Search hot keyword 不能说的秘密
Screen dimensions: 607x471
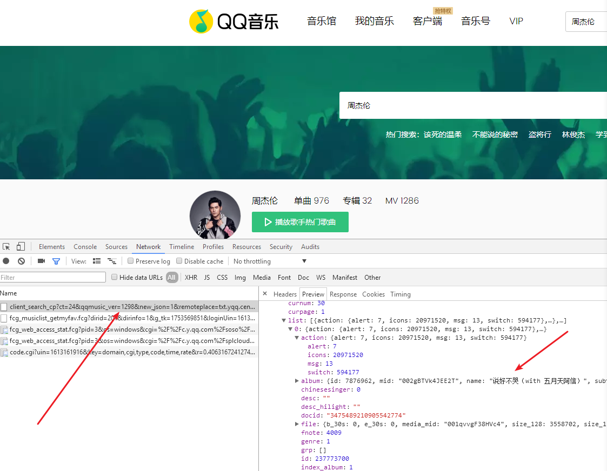[495, 134]
